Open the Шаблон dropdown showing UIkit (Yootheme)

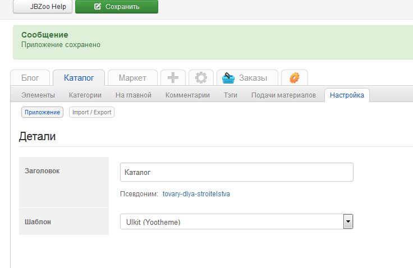[237, 221]
